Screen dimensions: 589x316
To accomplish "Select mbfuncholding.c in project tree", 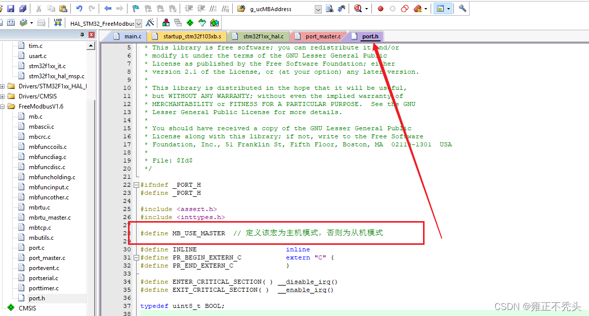I will point(52,177).
